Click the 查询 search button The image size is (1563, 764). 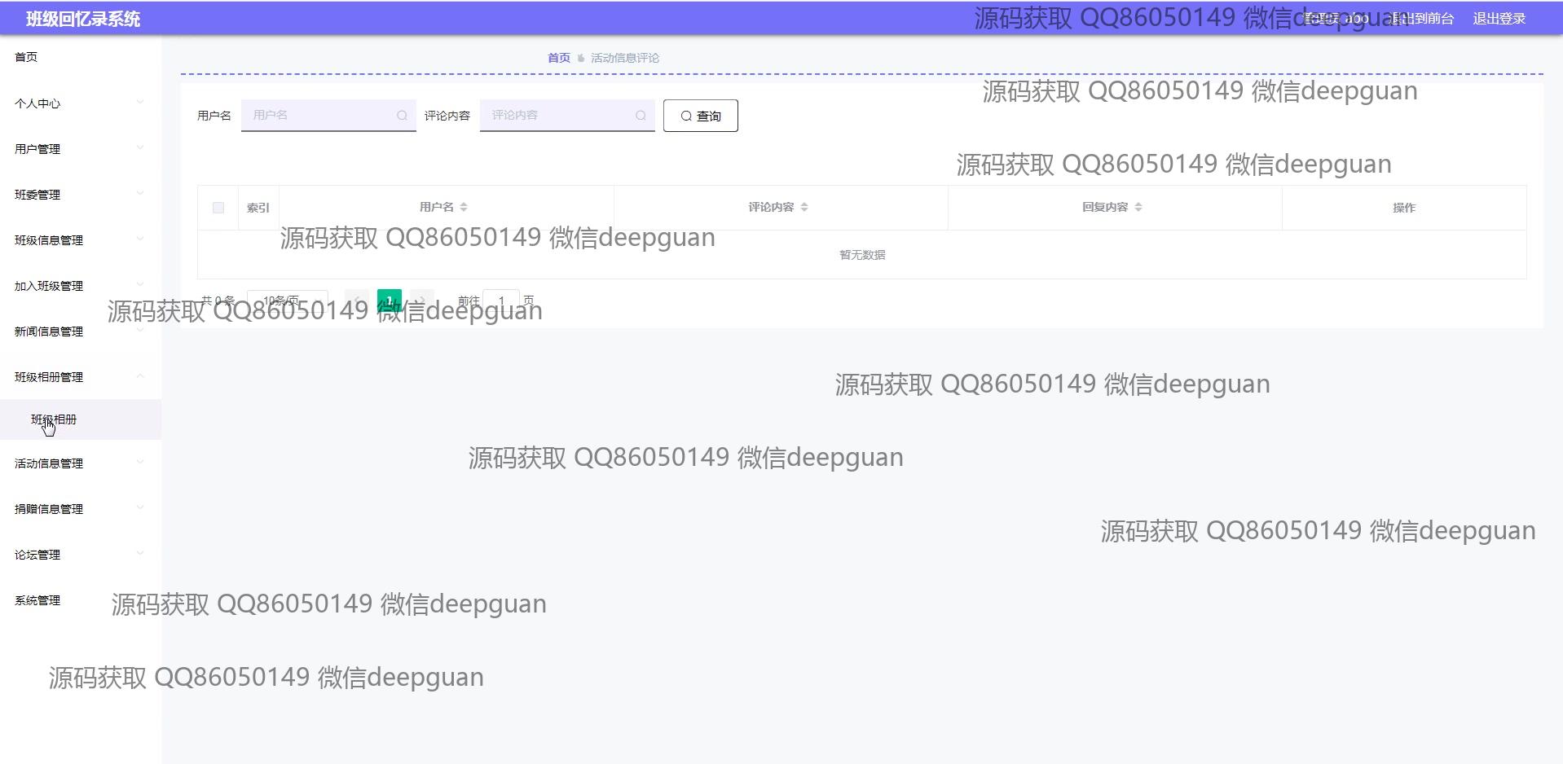700,116
